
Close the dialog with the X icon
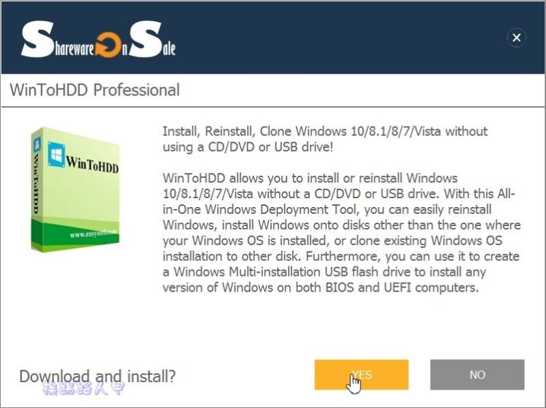(517, 37)
